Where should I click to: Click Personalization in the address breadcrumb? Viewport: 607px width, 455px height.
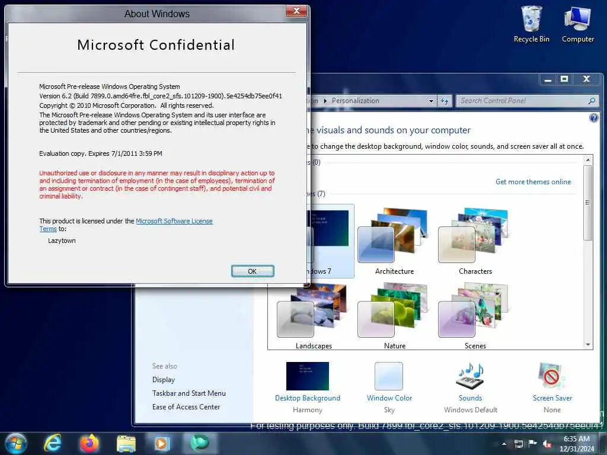pyautogui.click(x=356, y=101)
